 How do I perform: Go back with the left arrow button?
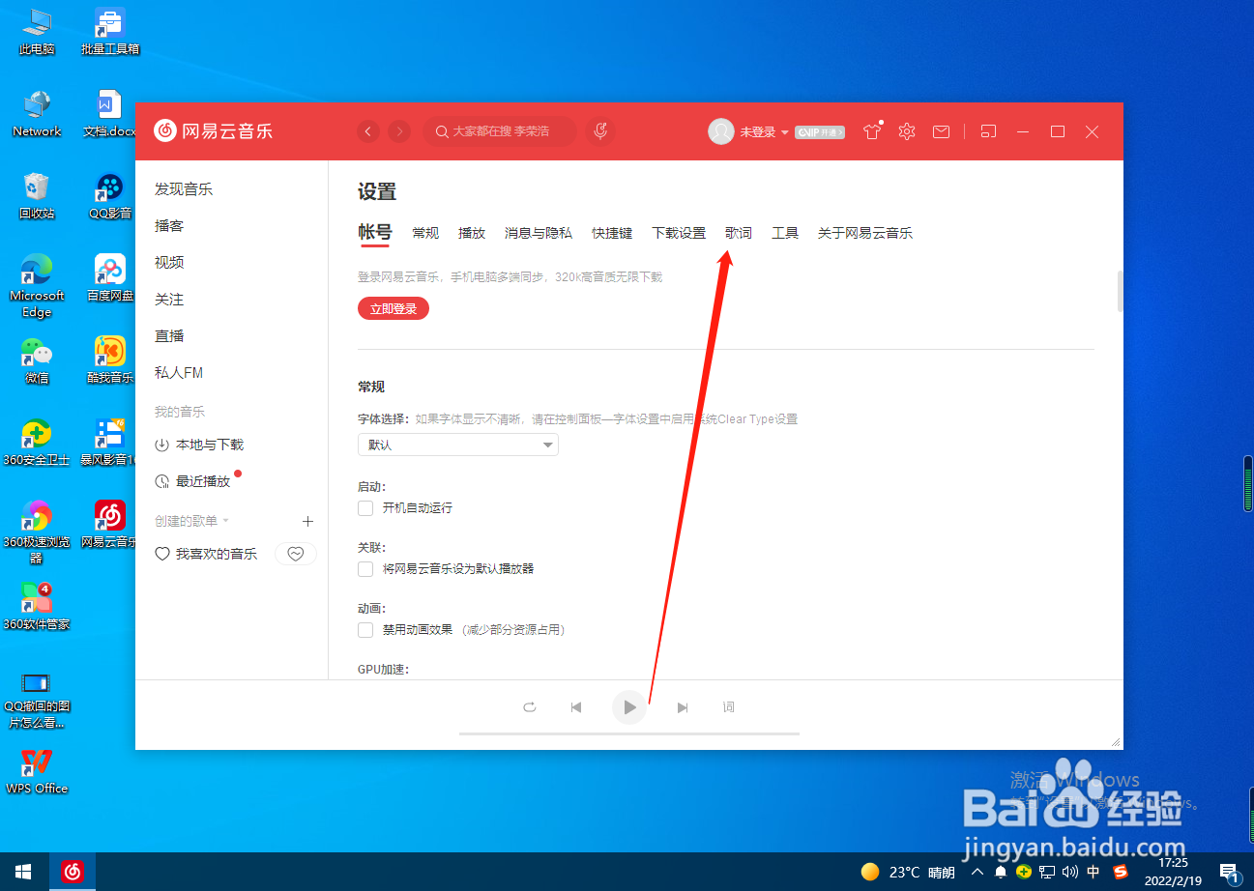368,131
